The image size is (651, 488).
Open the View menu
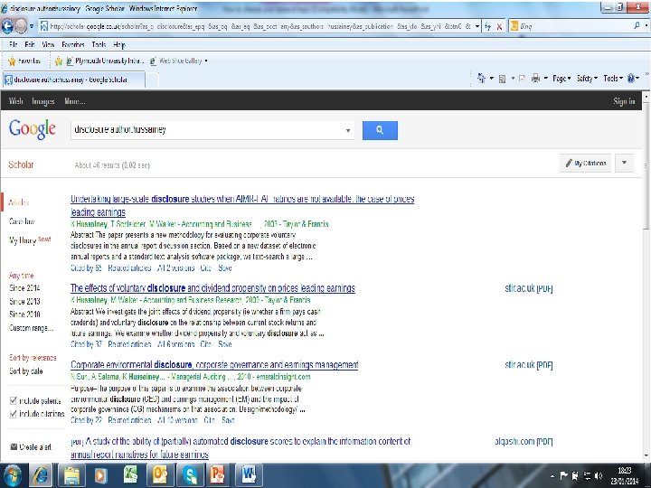(x=48, y=44)
